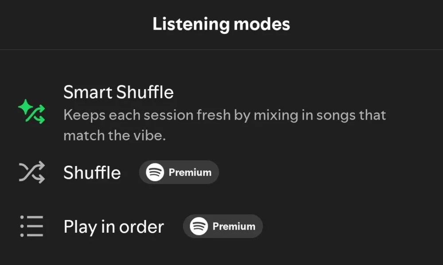The width and height of the screenshot is (443, 265).
Task: Click the green star on Smart Shuffle icon
Action: click(x=25, y=107)
